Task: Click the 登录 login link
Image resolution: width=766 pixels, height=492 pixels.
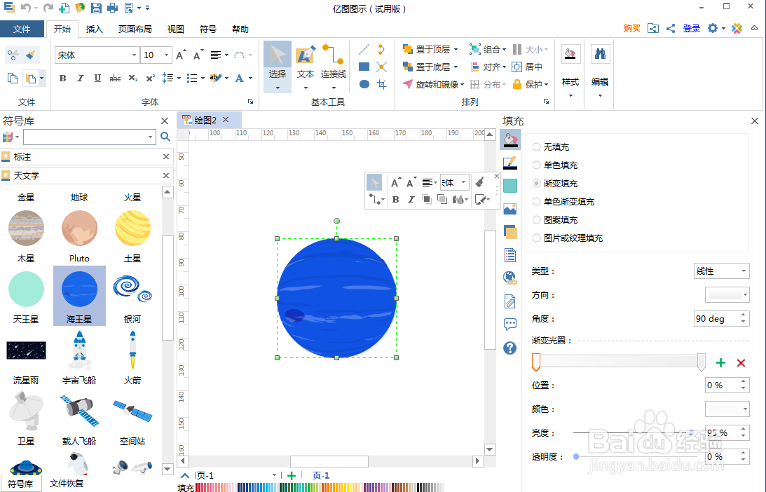Action: [x=691, y=28]
